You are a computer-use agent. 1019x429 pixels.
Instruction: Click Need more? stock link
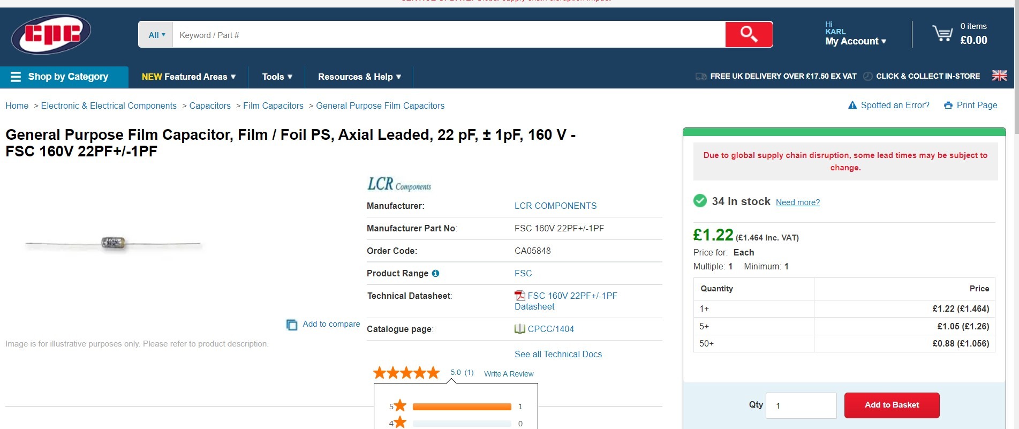point(797,202)
